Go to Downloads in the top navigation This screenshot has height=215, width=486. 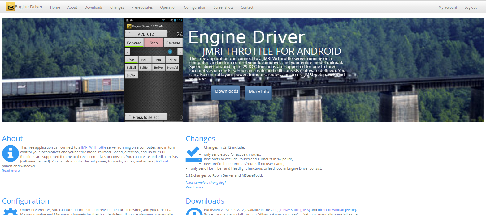(93, 7)
